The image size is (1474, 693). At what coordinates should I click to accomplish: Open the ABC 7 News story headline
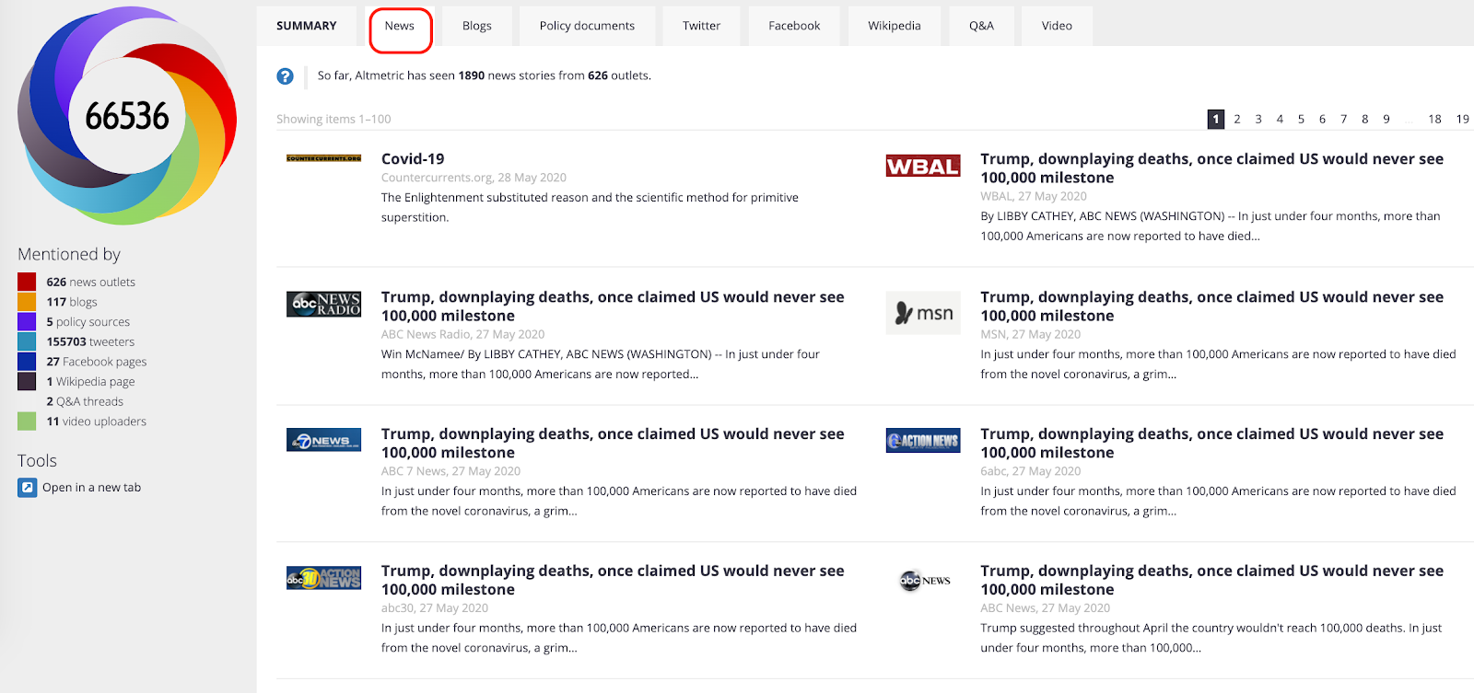[613, 443]
